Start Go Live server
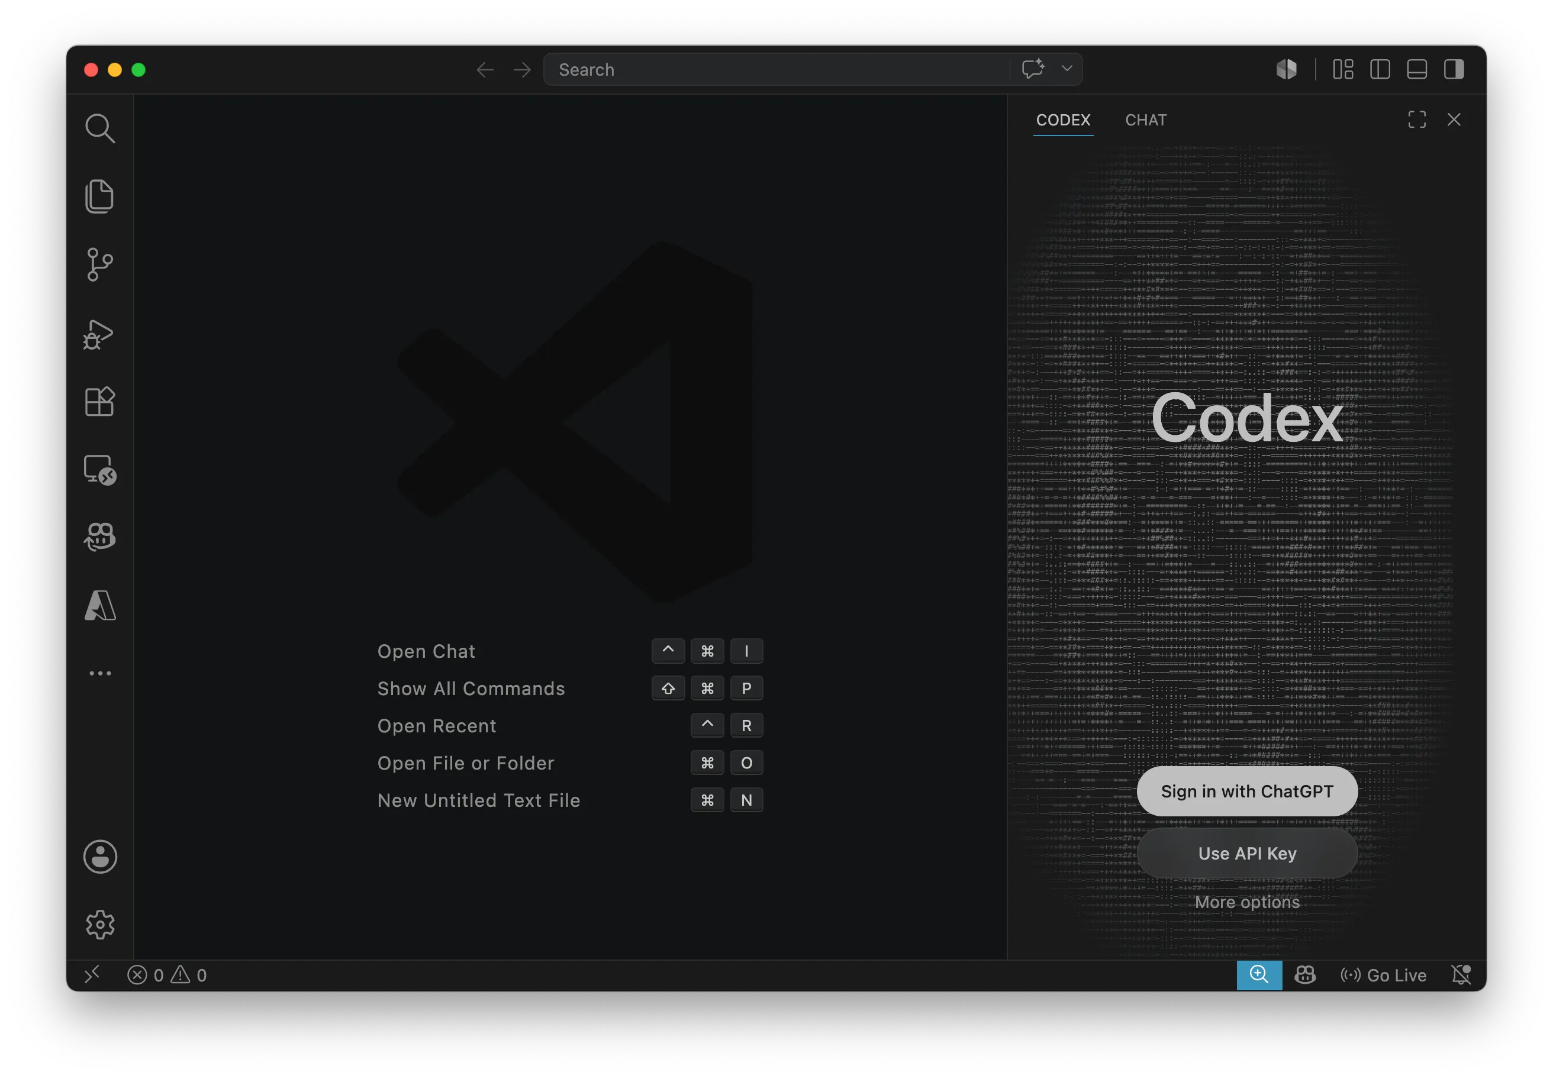 pos(1383,974)
